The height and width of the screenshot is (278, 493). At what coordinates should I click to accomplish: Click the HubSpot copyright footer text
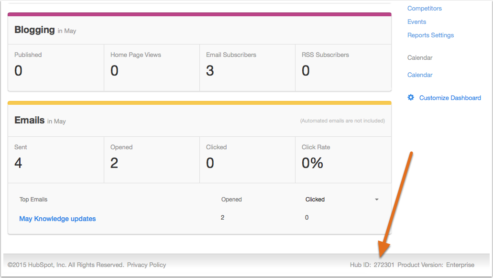pyautogui.click(x=66, y=265)
